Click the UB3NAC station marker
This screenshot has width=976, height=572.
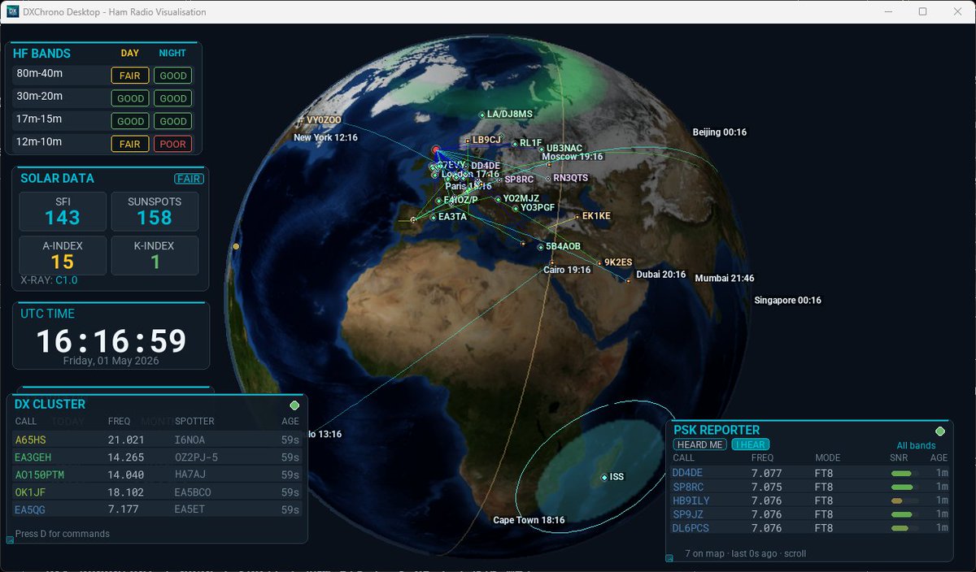coord(541,149)
